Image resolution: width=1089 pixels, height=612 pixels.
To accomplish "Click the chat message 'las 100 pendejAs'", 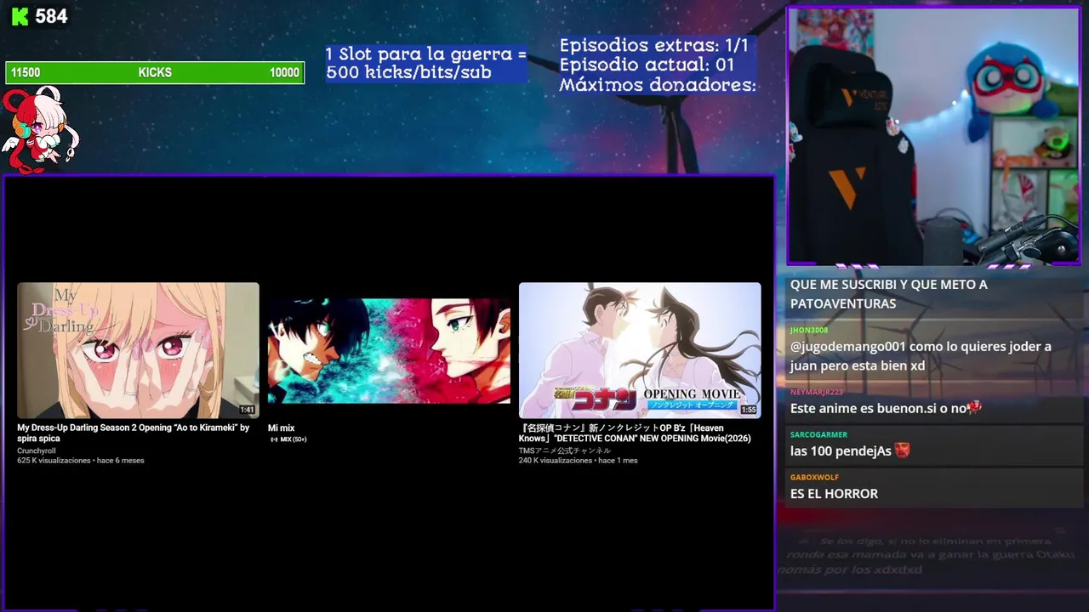I will [x=841, y=451].
